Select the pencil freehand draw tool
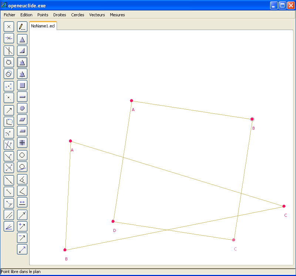The width and height of the screenshot is (296, 276). (22, 27)
